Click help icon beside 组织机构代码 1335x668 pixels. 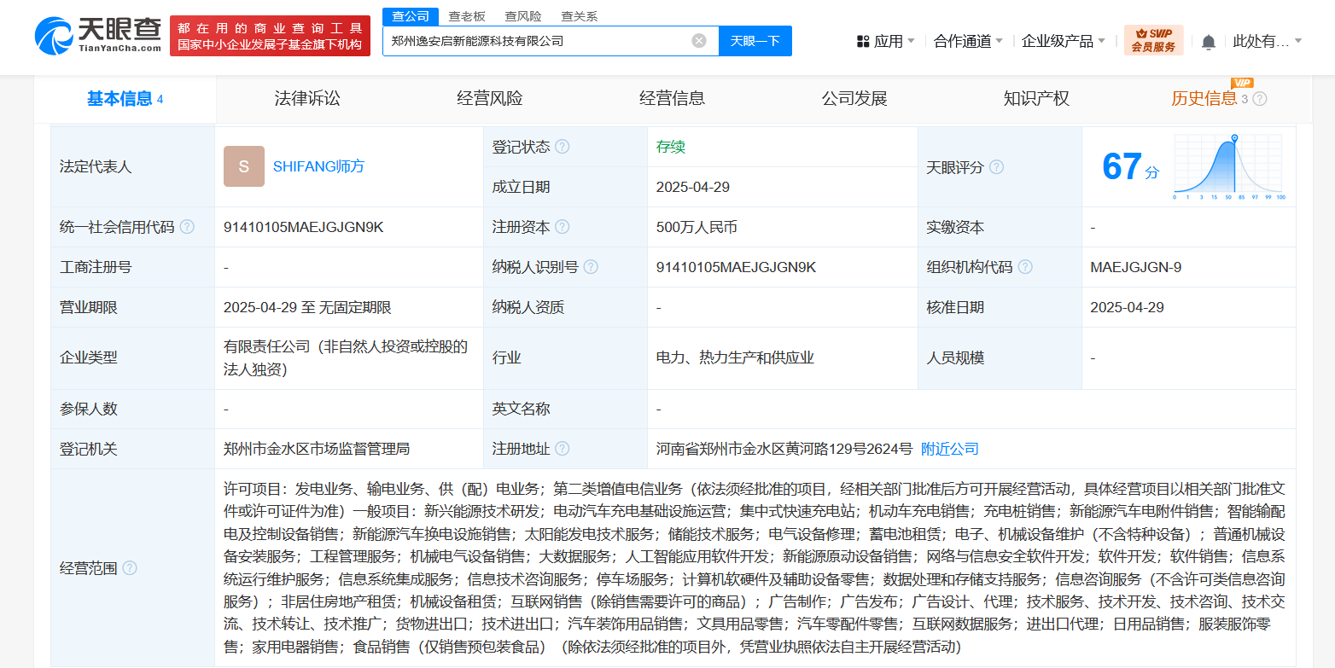1025,267
